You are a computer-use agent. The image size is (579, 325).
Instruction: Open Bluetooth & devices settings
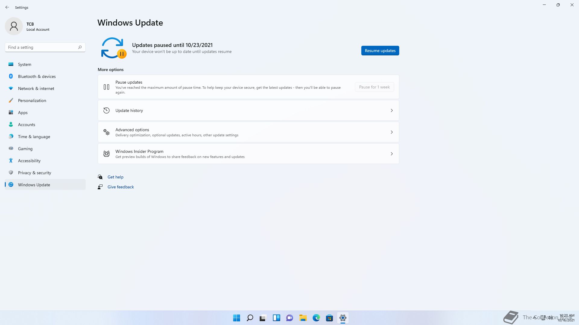click(45, 76)
